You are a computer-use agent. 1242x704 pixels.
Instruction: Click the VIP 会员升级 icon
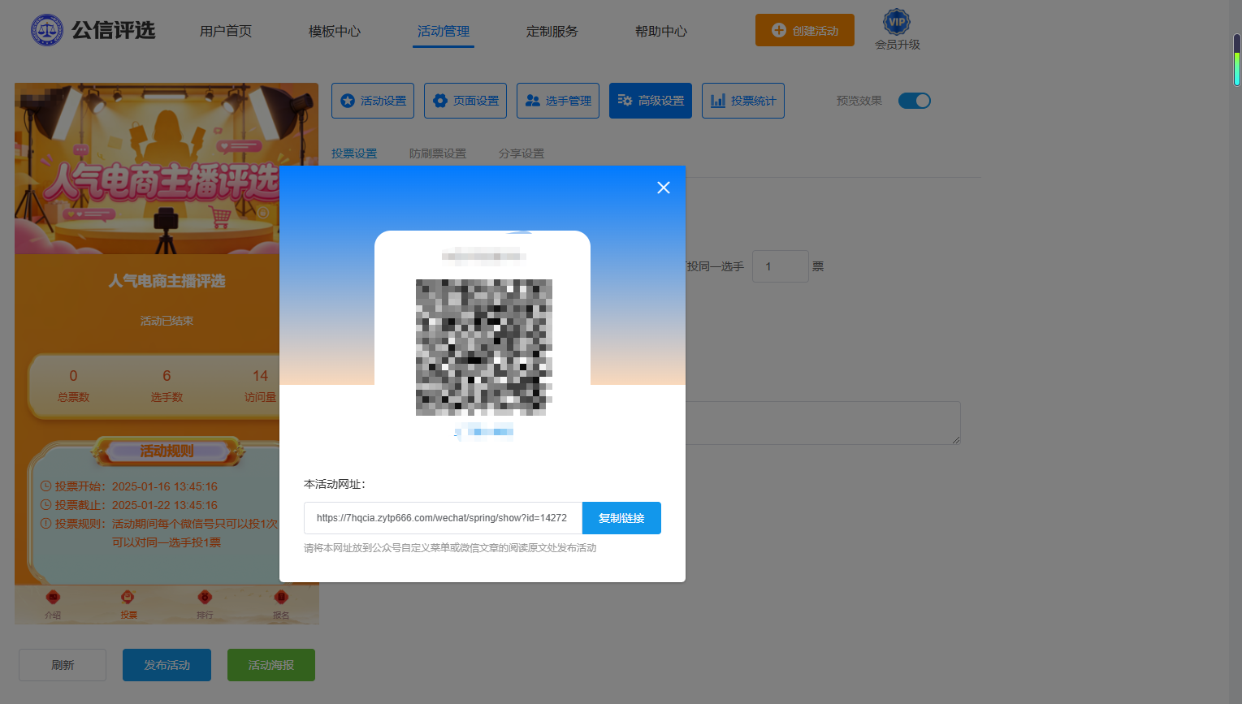click(897, 30)
